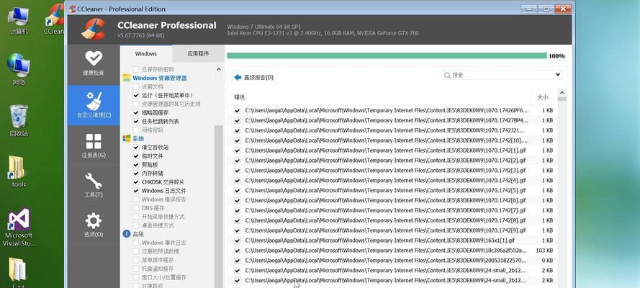Click the 系统 group heading
This screenshot has height=288, width=640.
tap(138, 139)
